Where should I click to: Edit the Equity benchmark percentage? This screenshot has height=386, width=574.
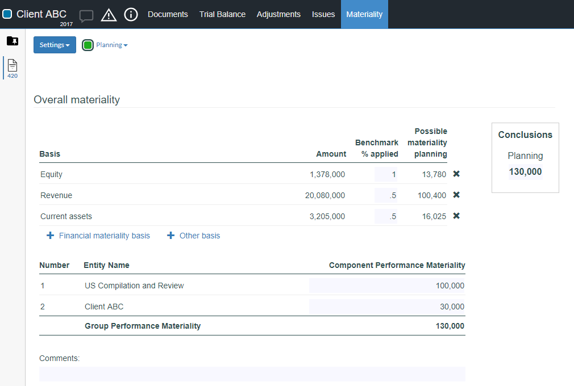point(385,174)
